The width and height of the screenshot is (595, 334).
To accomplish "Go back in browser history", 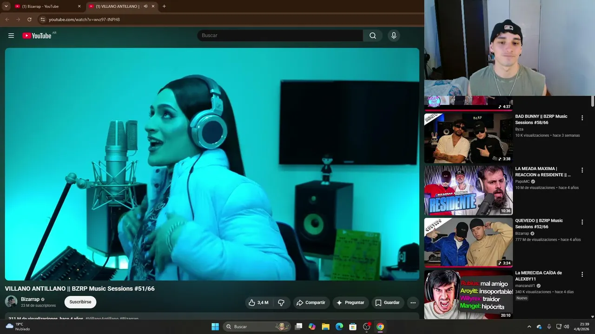I will tap(7, 19).
